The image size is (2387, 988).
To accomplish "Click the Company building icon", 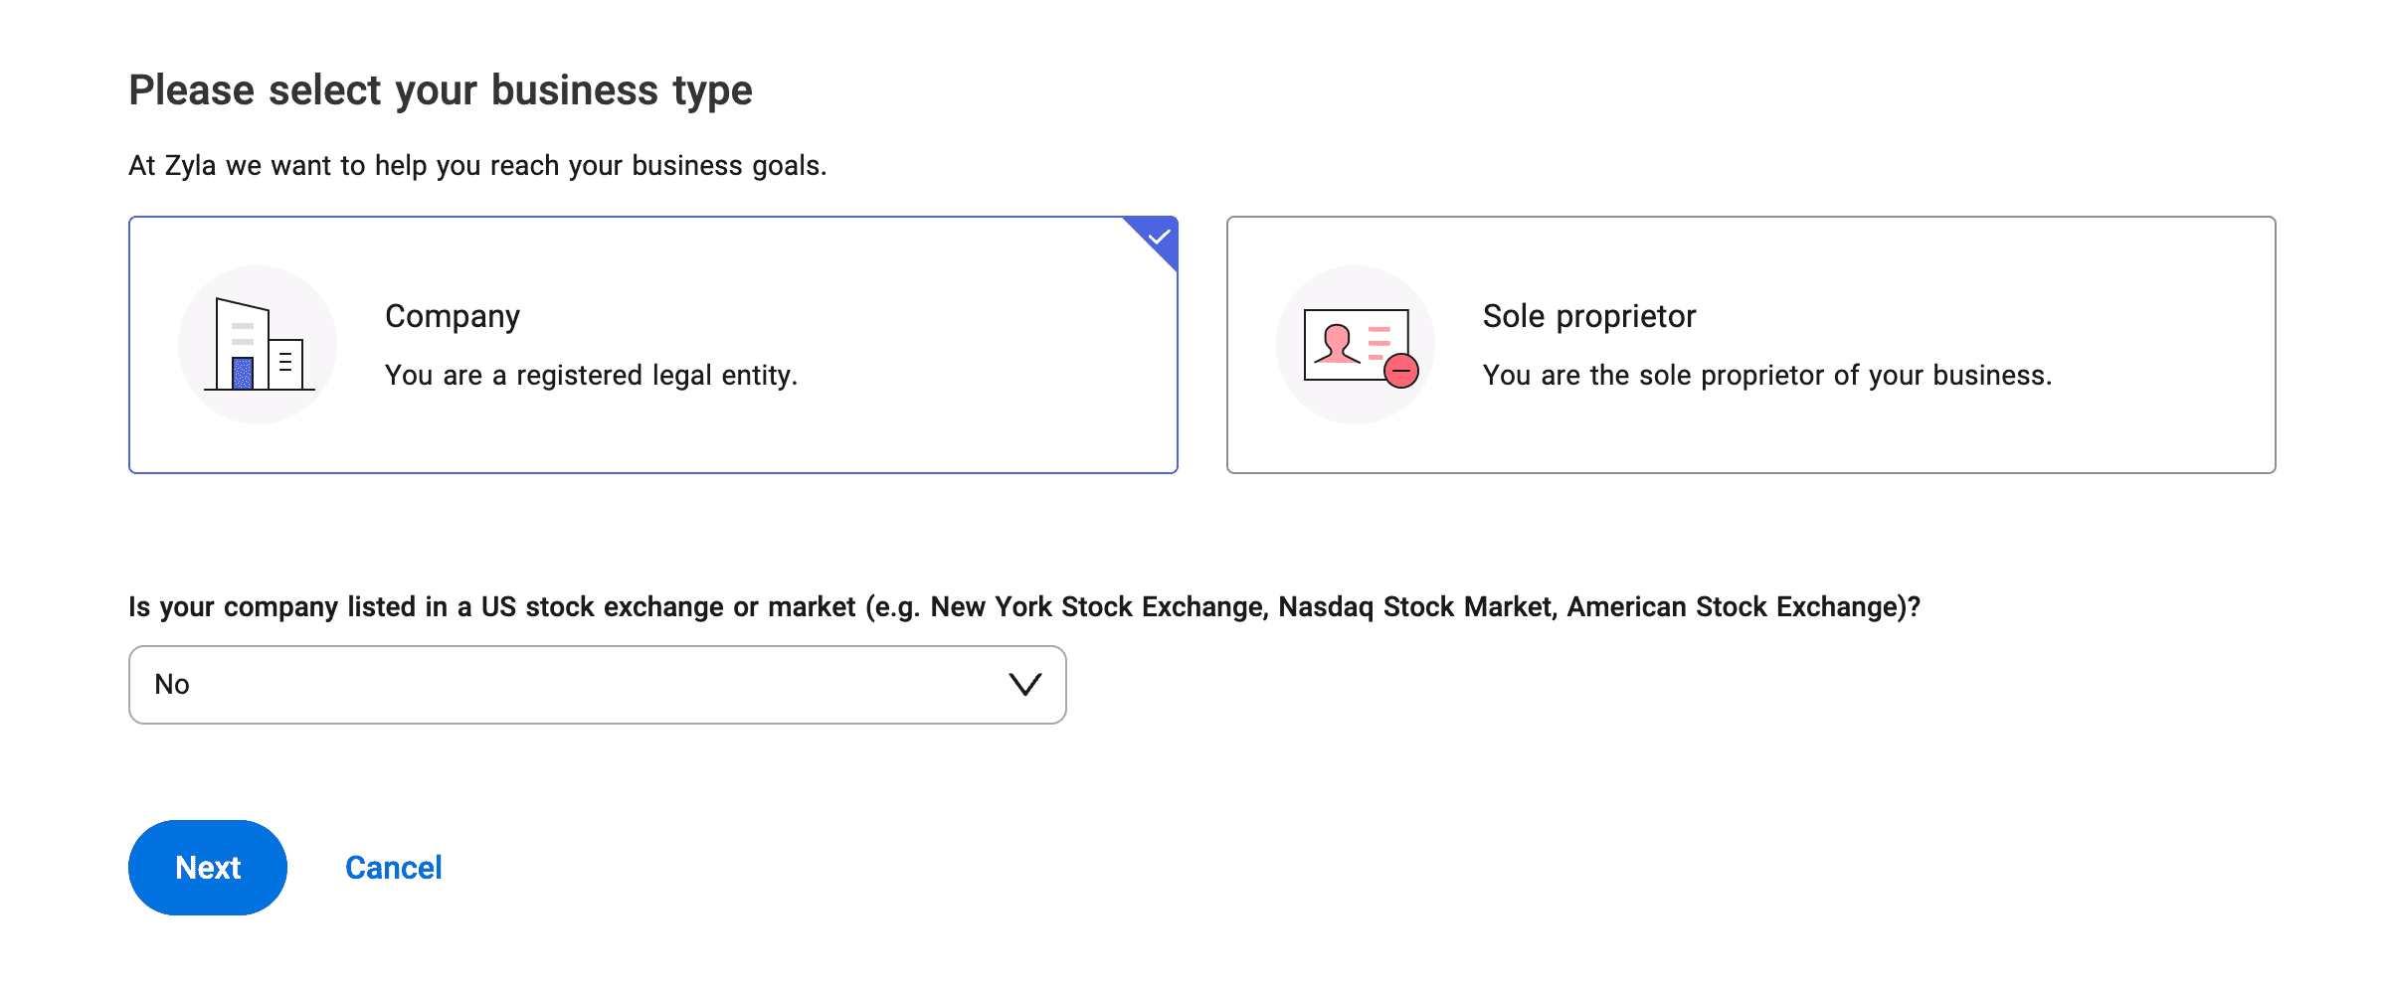I will (258, 345).
